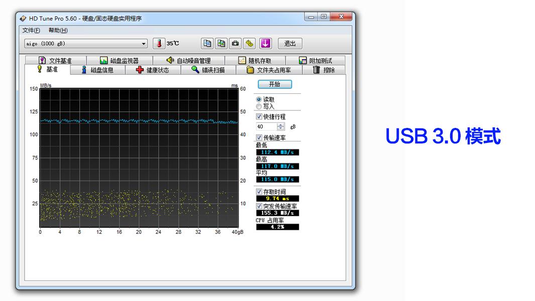Expand the aigo (1000 gB) drive dropdown

point(144,44)
